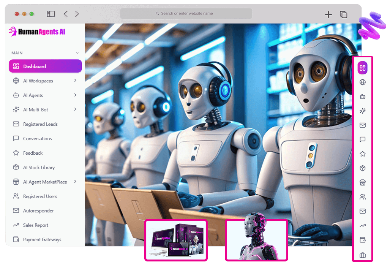The image size is (390, 266).
Task: Expand the AI Agents submenu chevron
Action: tap(75, 95)
